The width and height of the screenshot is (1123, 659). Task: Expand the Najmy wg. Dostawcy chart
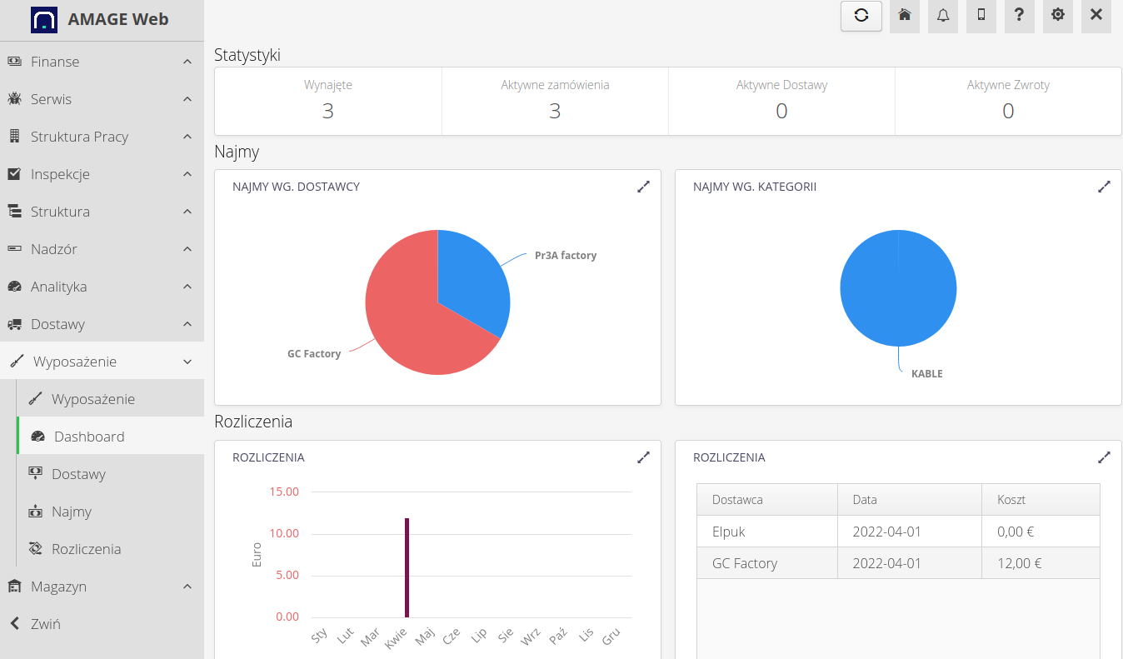643,187
